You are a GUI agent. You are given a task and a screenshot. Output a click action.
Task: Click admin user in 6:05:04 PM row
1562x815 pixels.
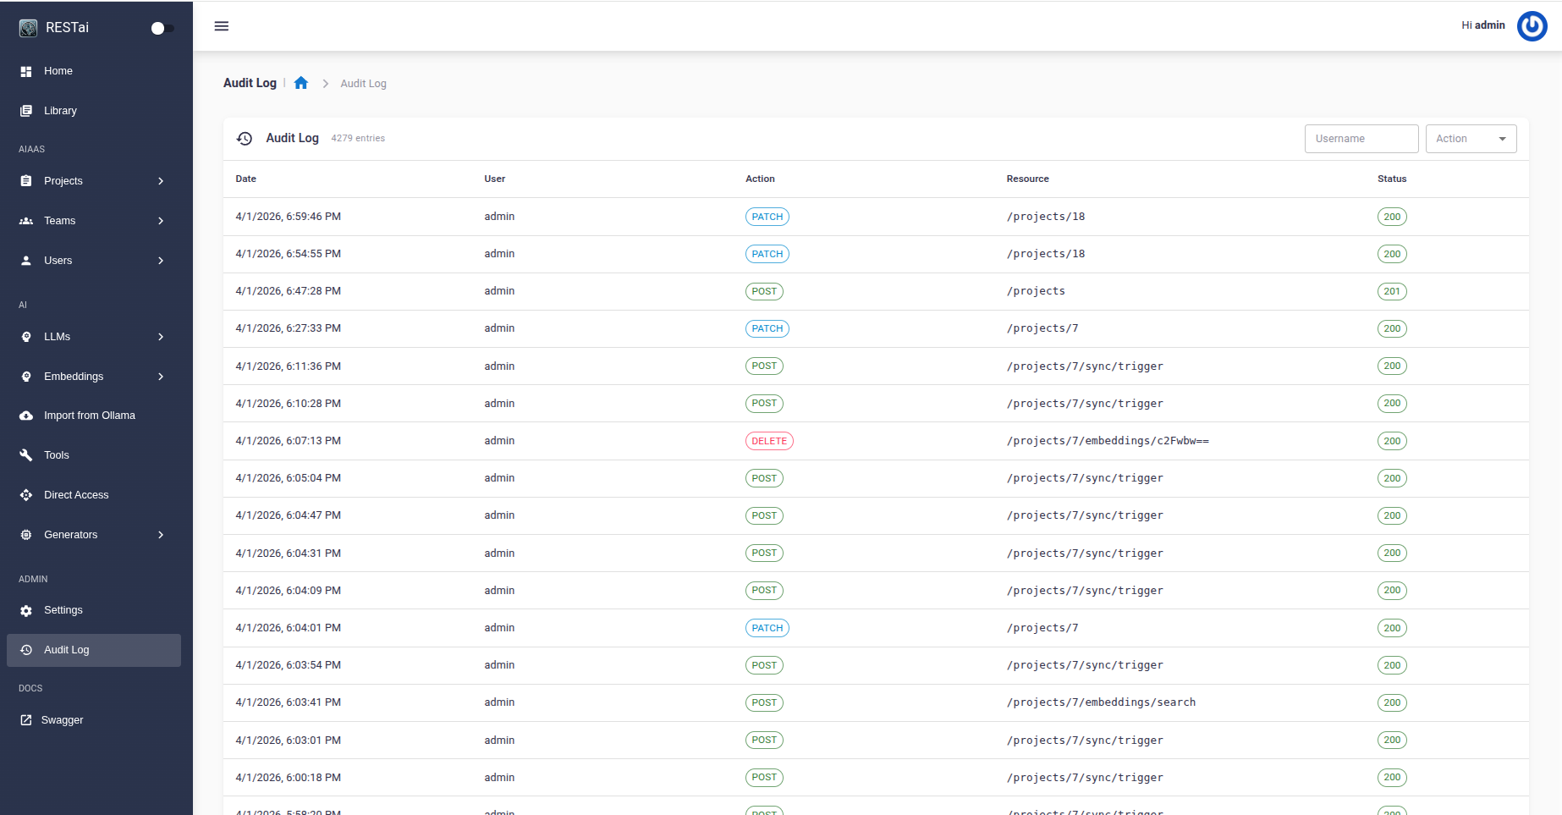[x=499, y=478]
